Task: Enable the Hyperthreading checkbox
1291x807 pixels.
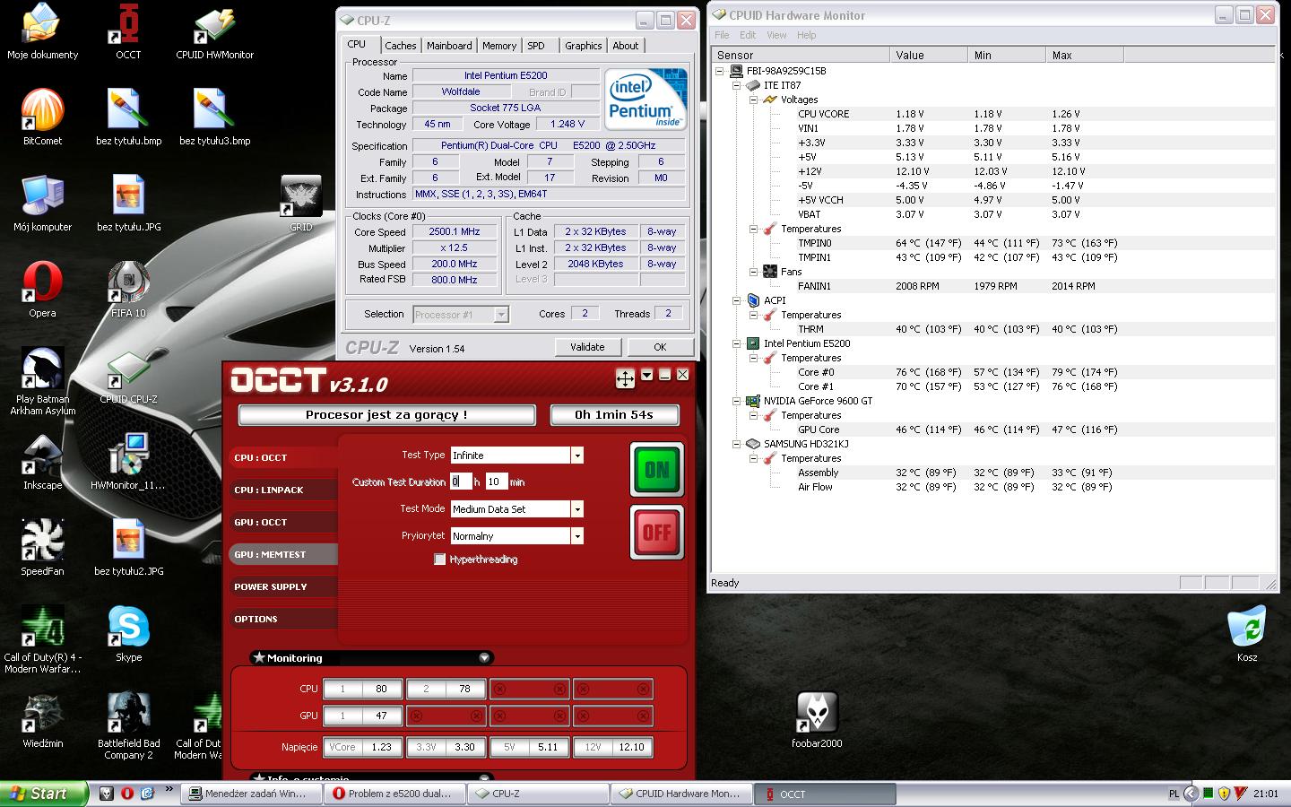Action: (x=439, y=560)
